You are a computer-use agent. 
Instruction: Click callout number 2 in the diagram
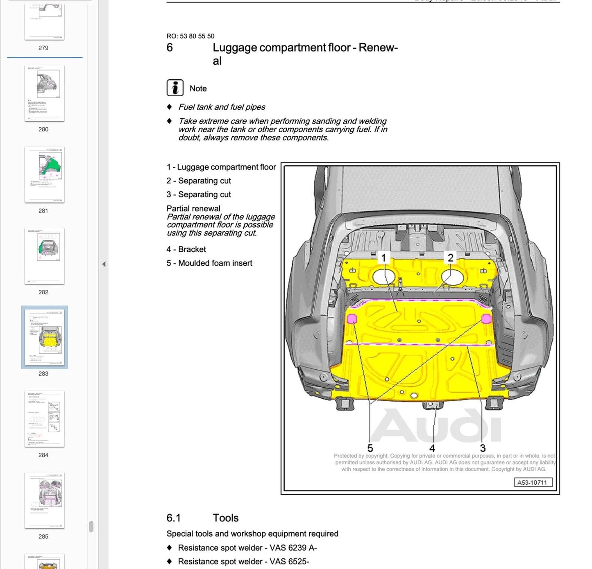450,258
